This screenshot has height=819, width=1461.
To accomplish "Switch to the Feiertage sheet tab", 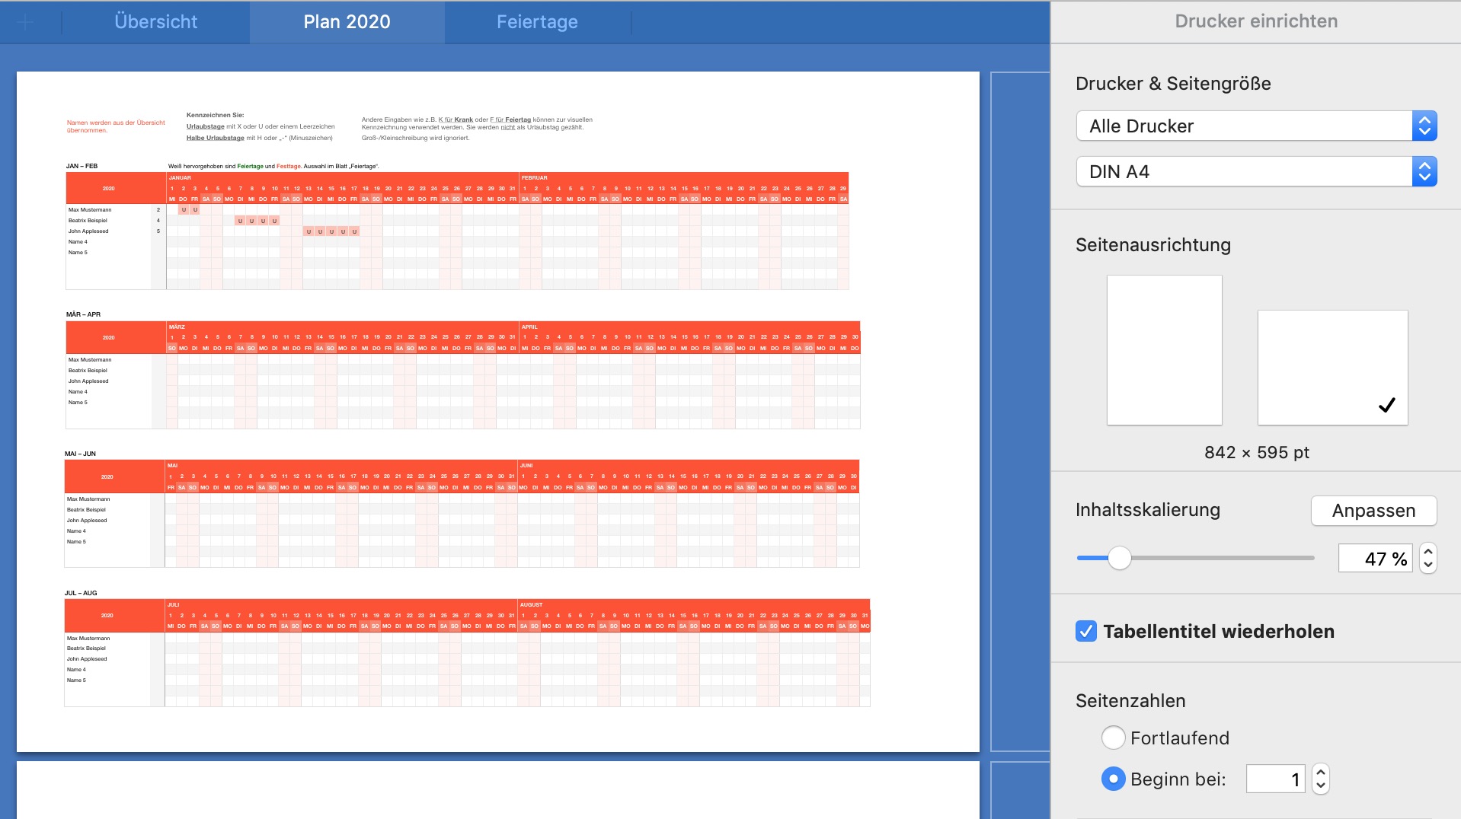I will (x=537, y=22).
